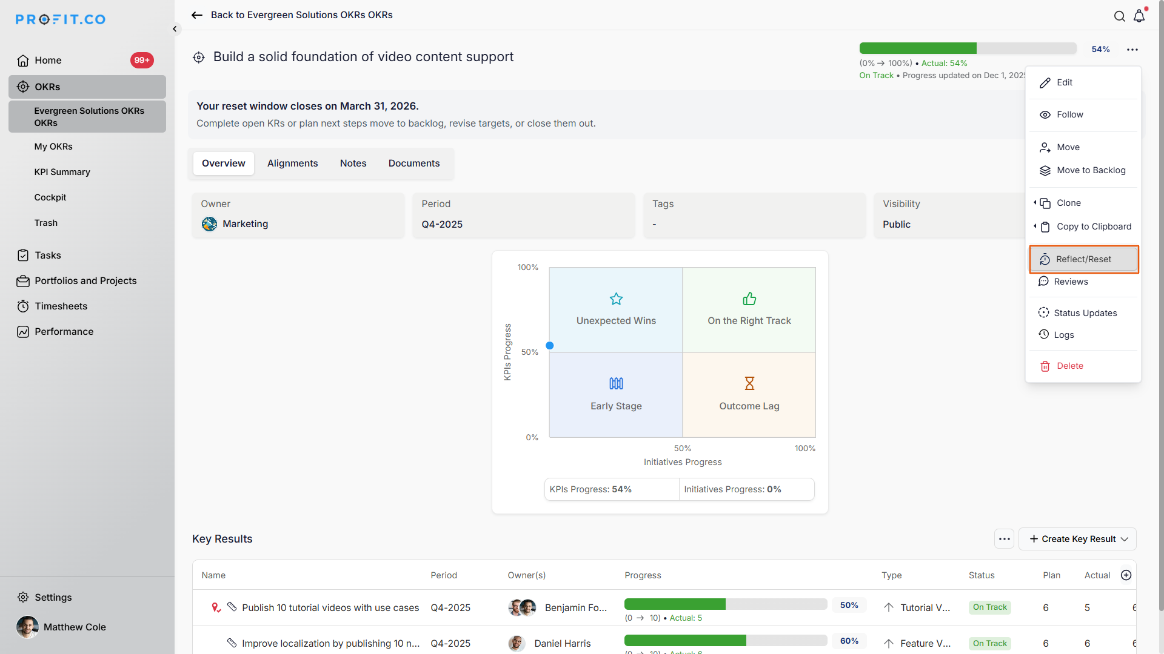Add a column with plus circle icon
This screenshot has height=654, width=1164.
(x=1126, y=575)
